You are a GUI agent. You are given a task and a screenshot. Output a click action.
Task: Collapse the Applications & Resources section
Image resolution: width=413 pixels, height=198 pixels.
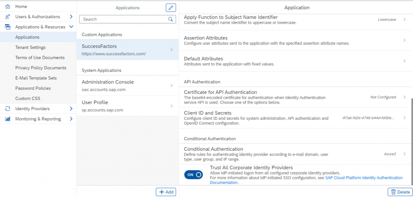click(x=71, y=27)
